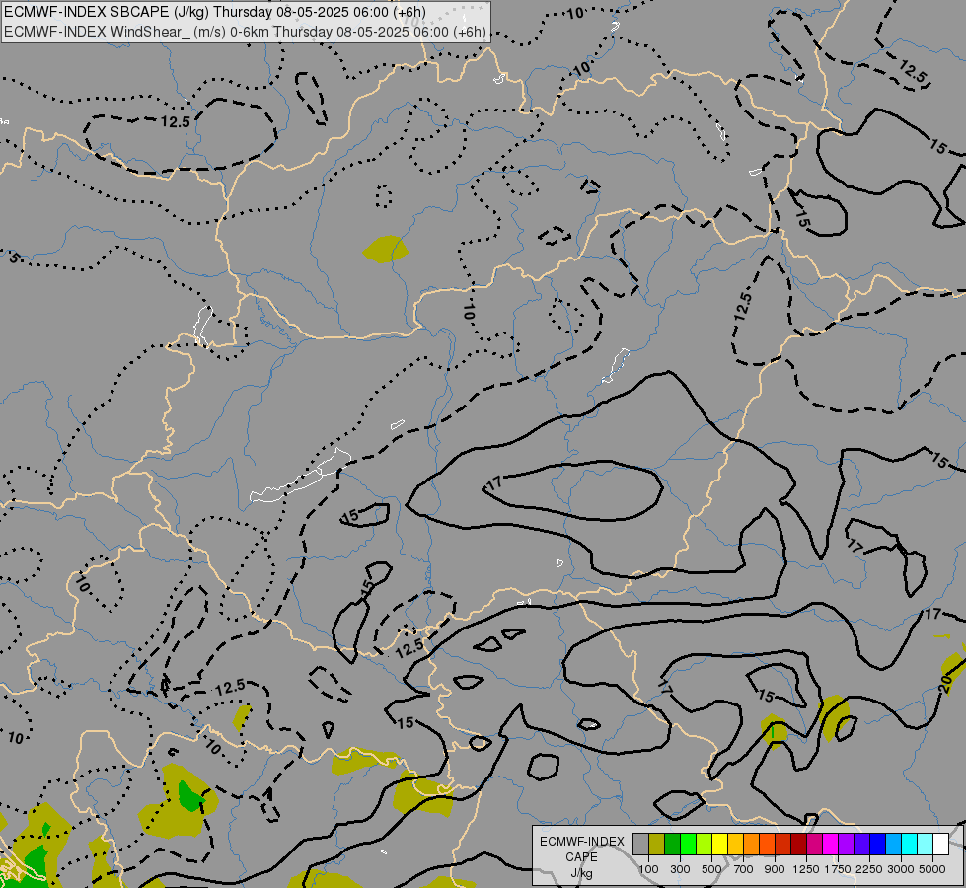Viewport: 966px width, 888px height.
Task: Select the dark maroon red legend swatch
Action: click(x=799, y=844)
